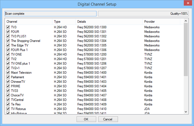
Task: Uncheck the TV ONE checkbox
Action: [8, 54]
